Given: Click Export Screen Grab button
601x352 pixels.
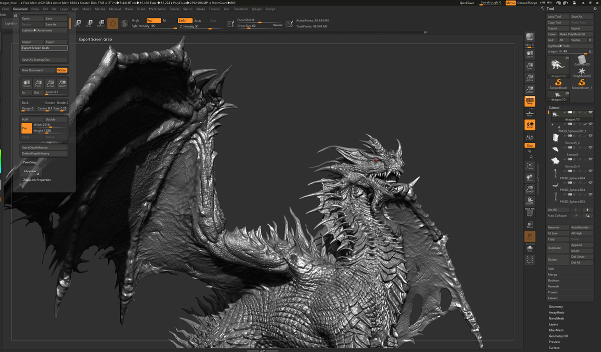Looking at the screenshot, I should (44, 48).
